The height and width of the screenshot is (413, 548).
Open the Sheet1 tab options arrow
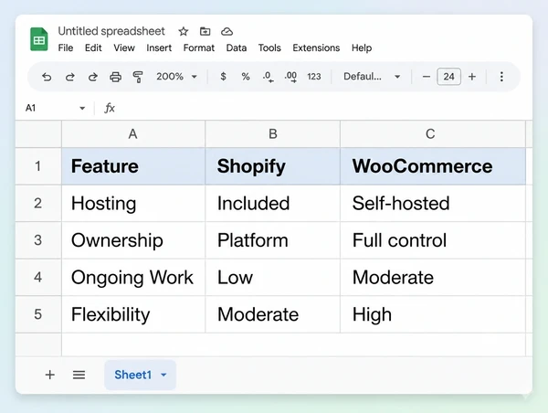click(163, 375)
